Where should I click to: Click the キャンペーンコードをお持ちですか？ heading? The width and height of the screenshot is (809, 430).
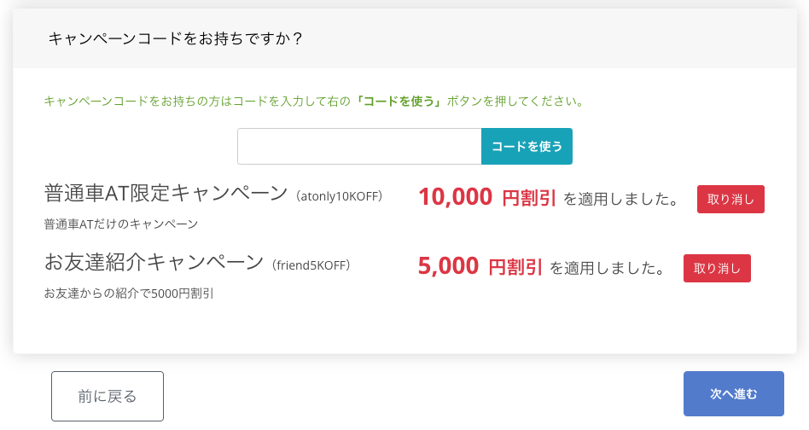click(x=176, y=38)
